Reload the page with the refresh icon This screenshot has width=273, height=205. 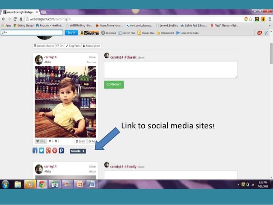[x=15, y=19]
